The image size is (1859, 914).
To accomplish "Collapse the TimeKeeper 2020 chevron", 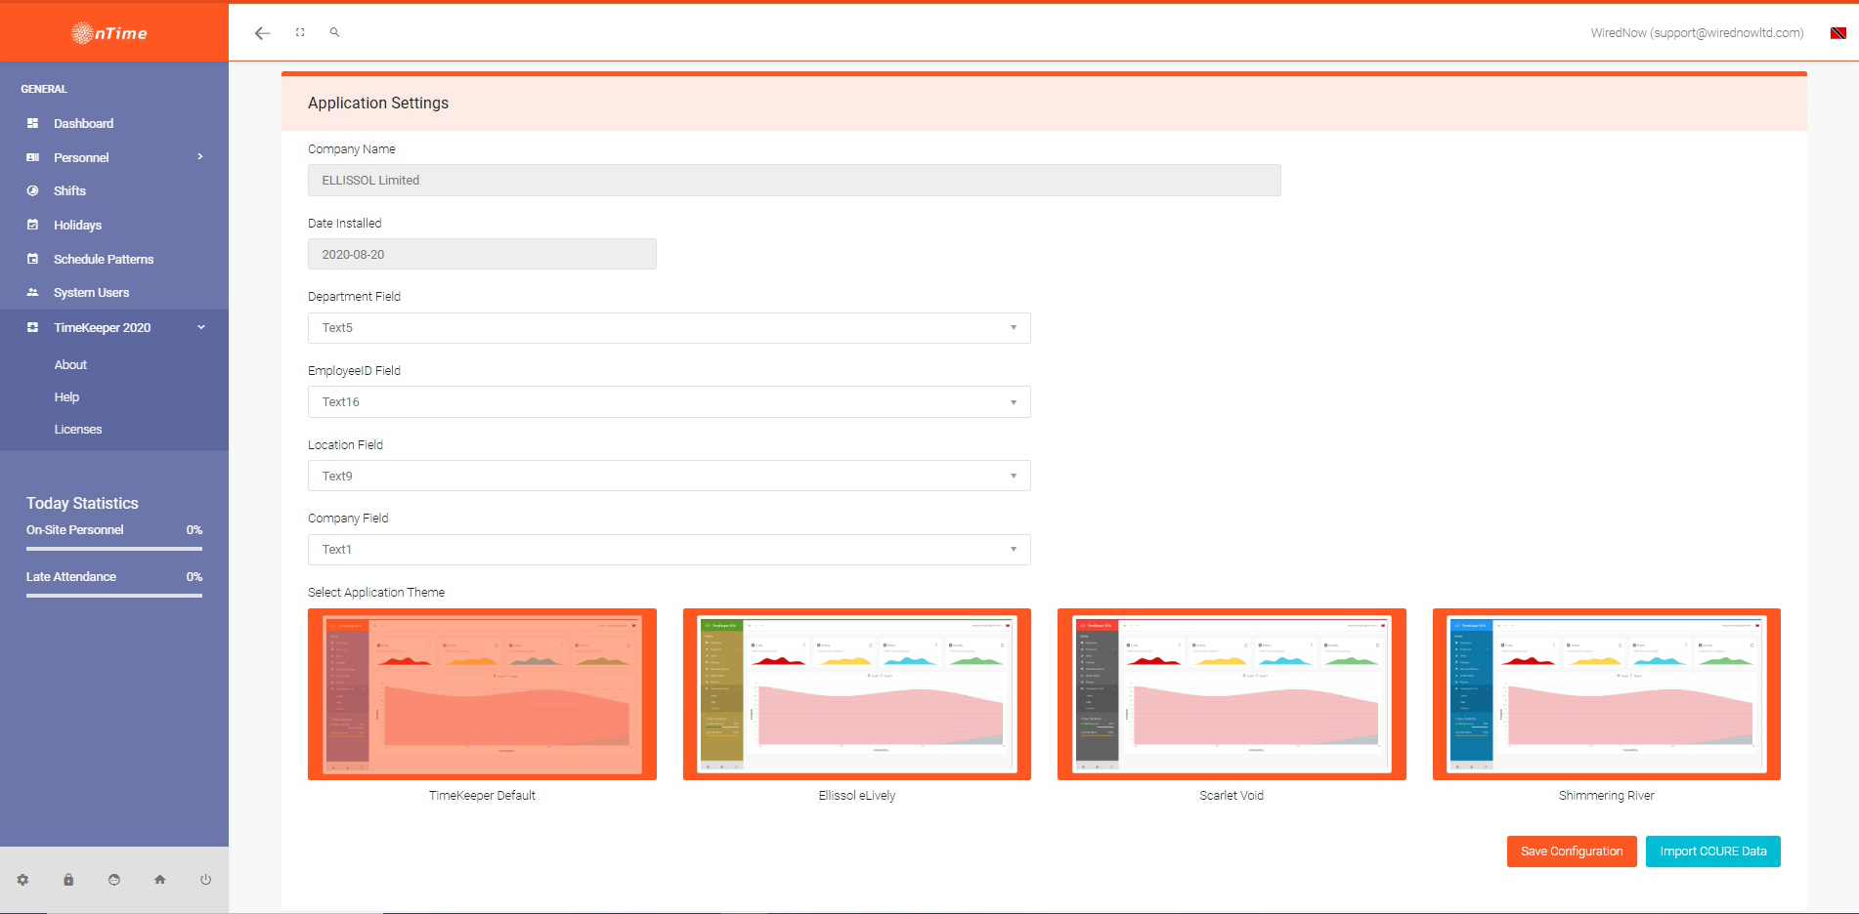I will click(201, 327).
